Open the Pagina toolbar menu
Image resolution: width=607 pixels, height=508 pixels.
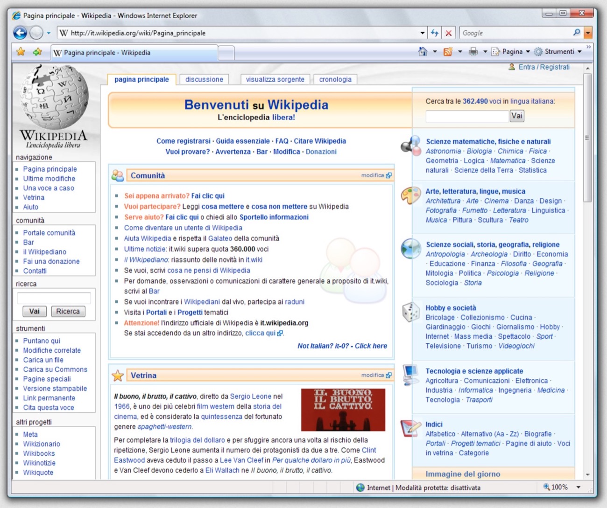tap(511, 51)
